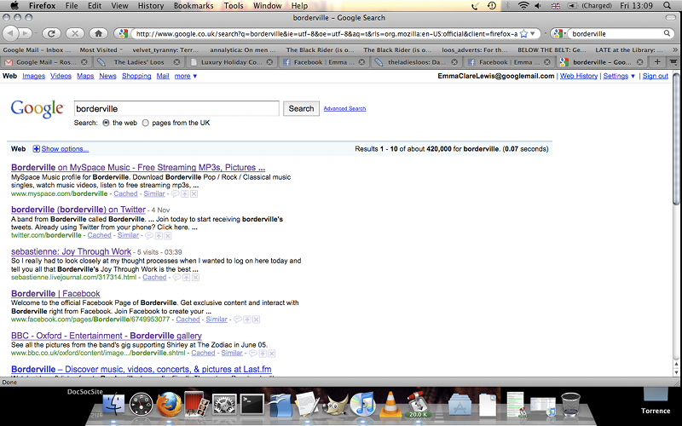Open the URL bar history dropdown arrow
Screen dimensions: 682x426
pos(532,33)
